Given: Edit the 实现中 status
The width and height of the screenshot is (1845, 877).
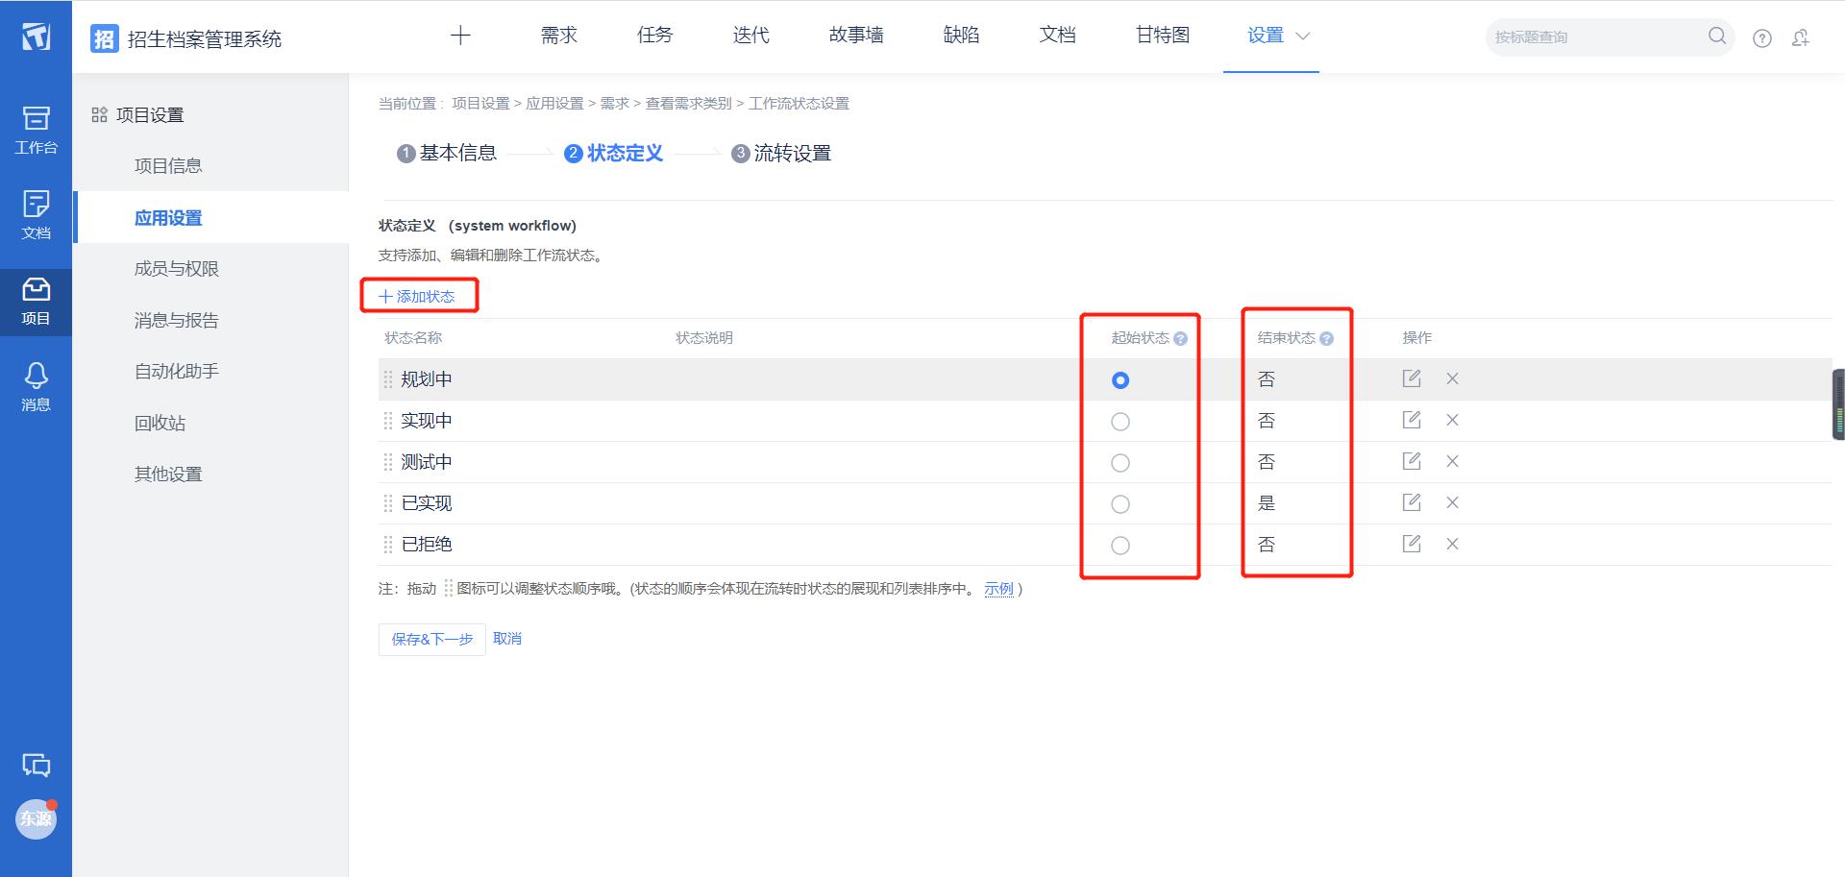Looking at the screenshot, I should coord(1412,420).
